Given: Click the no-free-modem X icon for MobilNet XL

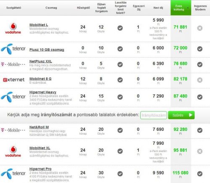Looking at the screenshot, I should (200, 151).
